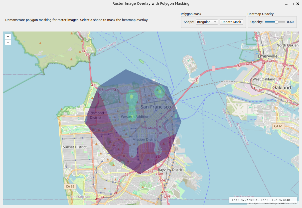Click the Bayview District label
This screenshot has height=208, width=302.
click(x=171, y=170)
